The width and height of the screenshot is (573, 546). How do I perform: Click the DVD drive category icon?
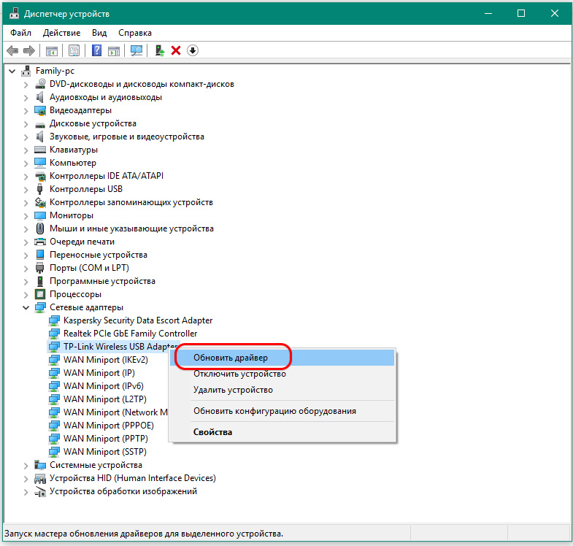(40, 84)
